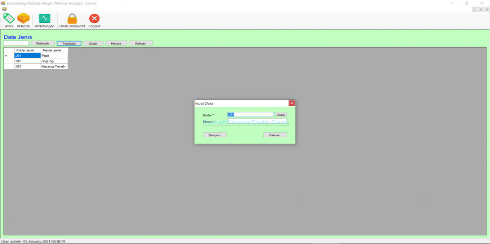This screenshot has height=244, width=490.
Task: Focus the Kode text field
Action: (251, 115)
